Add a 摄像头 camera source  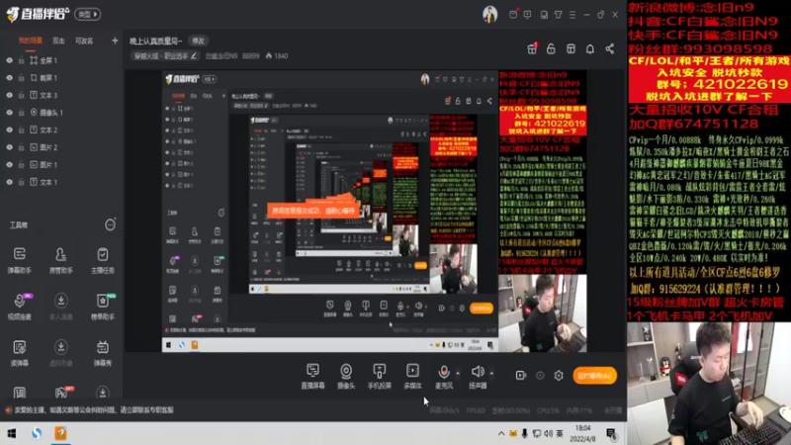(346, 376)
